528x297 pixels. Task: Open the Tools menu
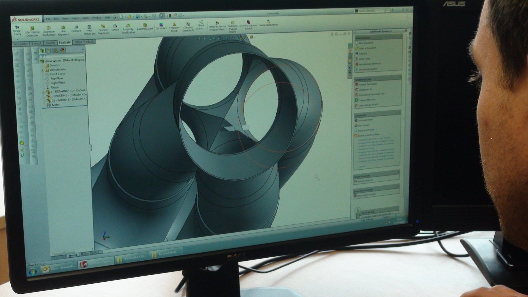tap(86, 18)
